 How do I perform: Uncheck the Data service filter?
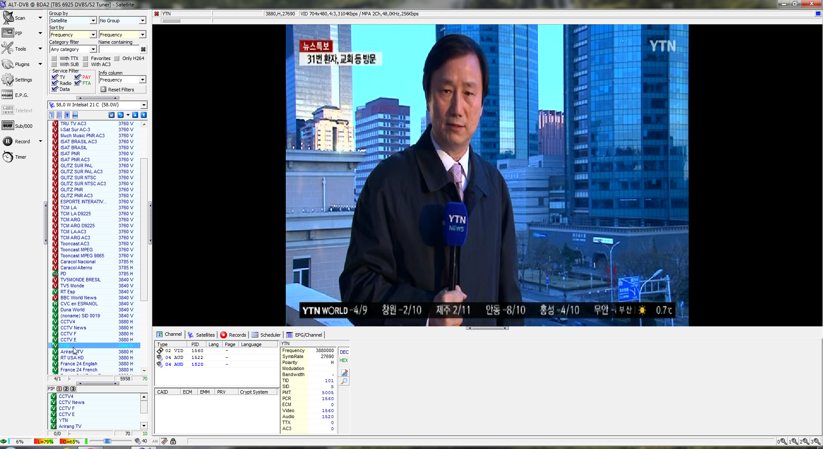tap(55, 89)
